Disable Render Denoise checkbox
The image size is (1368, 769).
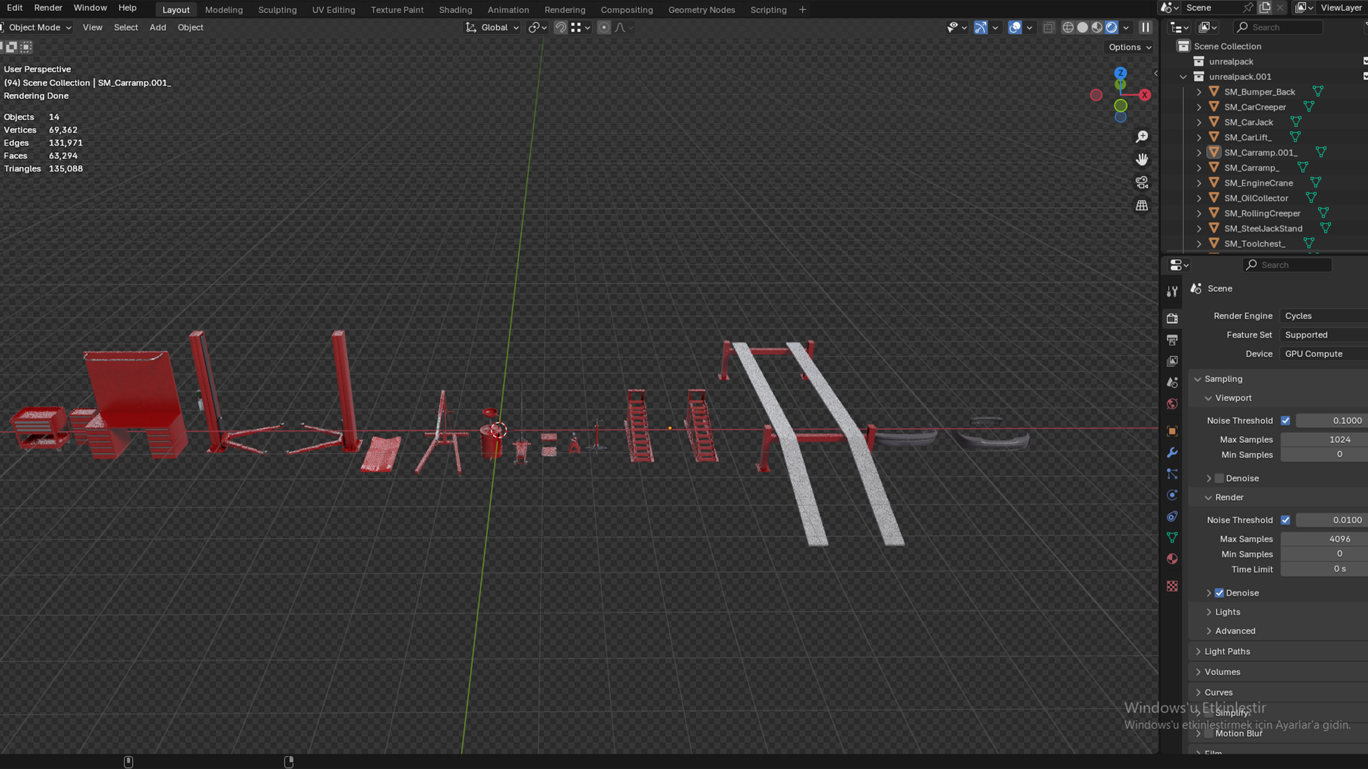pyautogui.click(x=1219, y=593)
